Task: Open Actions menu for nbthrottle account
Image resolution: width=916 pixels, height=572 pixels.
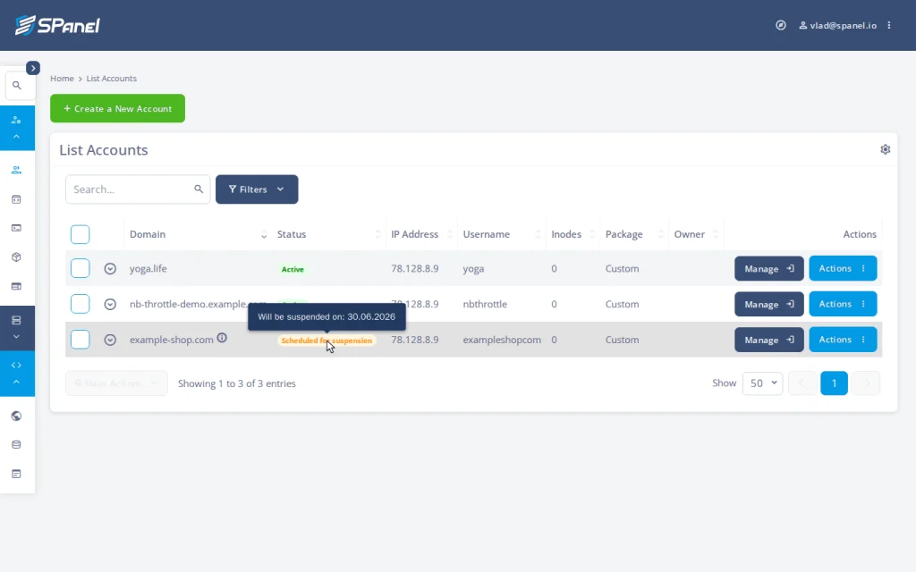Action: pos(843,304)
